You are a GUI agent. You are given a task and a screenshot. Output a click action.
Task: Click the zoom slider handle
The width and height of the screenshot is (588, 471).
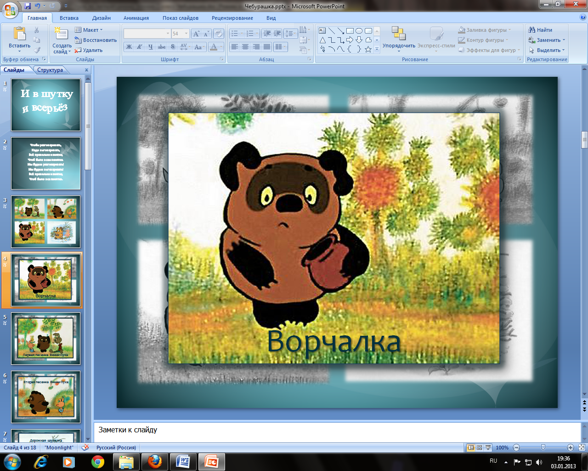[543, 447]
